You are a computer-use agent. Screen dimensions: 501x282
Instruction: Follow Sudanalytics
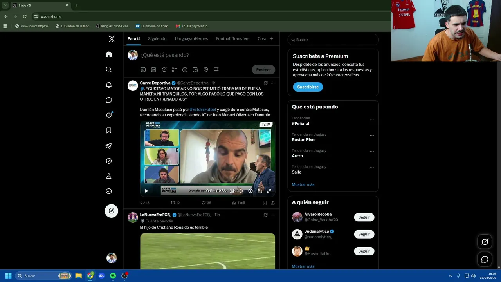tap(364, 234)
